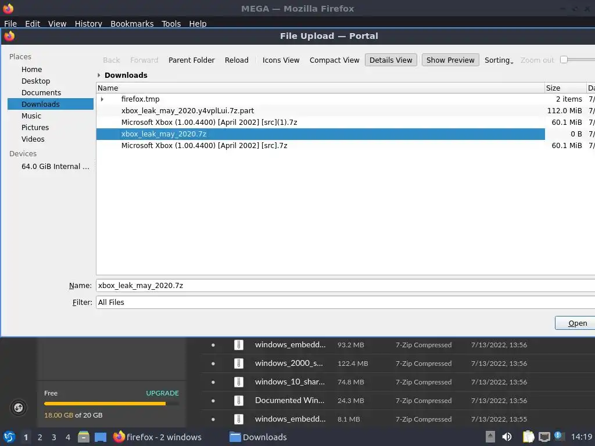Screen dimensions: 595x446
Task: Switch to workspace 4
Action: point(68,437)
